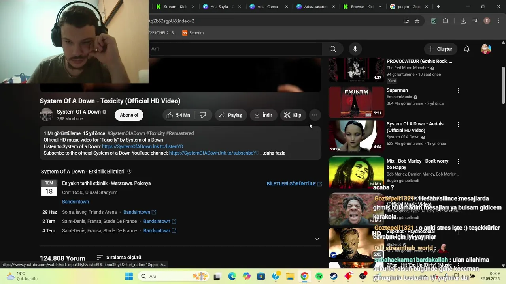Click the install app icon in address bar
The image size is (506, 284).
tap(406, 21)
